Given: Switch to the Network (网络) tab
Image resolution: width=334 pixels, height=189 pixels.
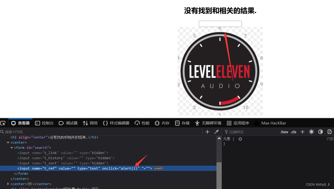Looking at the screenshot, I should coord(90,123).
